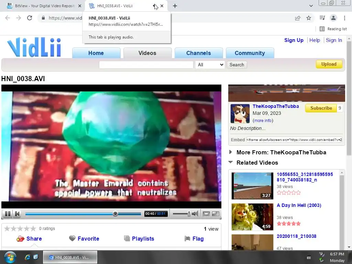
Task: Restart video using skip-to-start button
Action: pyautogui.click(x=17, y=214)
